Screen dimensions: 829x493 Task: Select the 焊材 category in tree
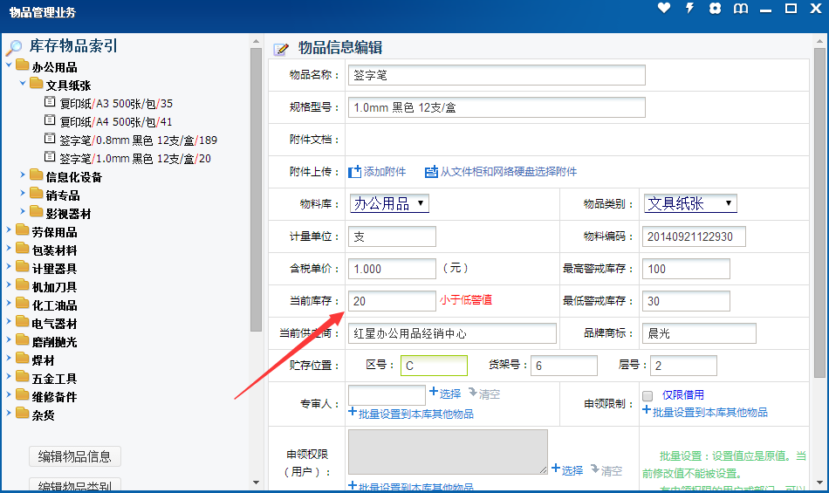click(x=44, y=361)
